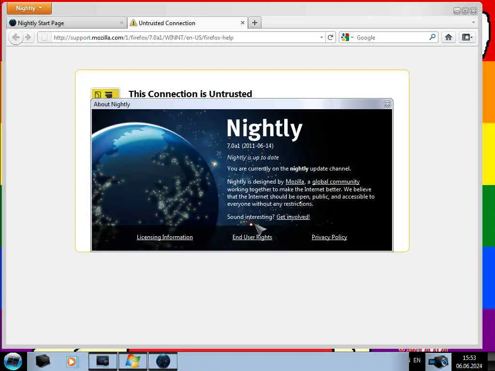The height and width of the screenshot is (371, 495).
Task: Click the camera tray icon
Action: [438, 361]
